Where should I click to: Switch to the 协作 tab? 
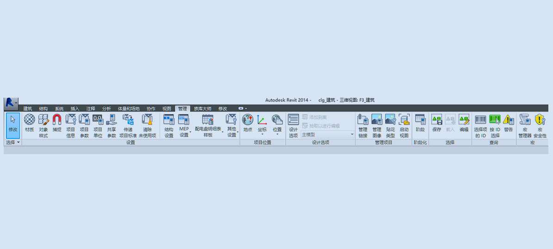(151, 109)
